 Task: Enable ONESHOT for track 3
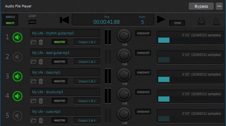click(x=143, y=72)
